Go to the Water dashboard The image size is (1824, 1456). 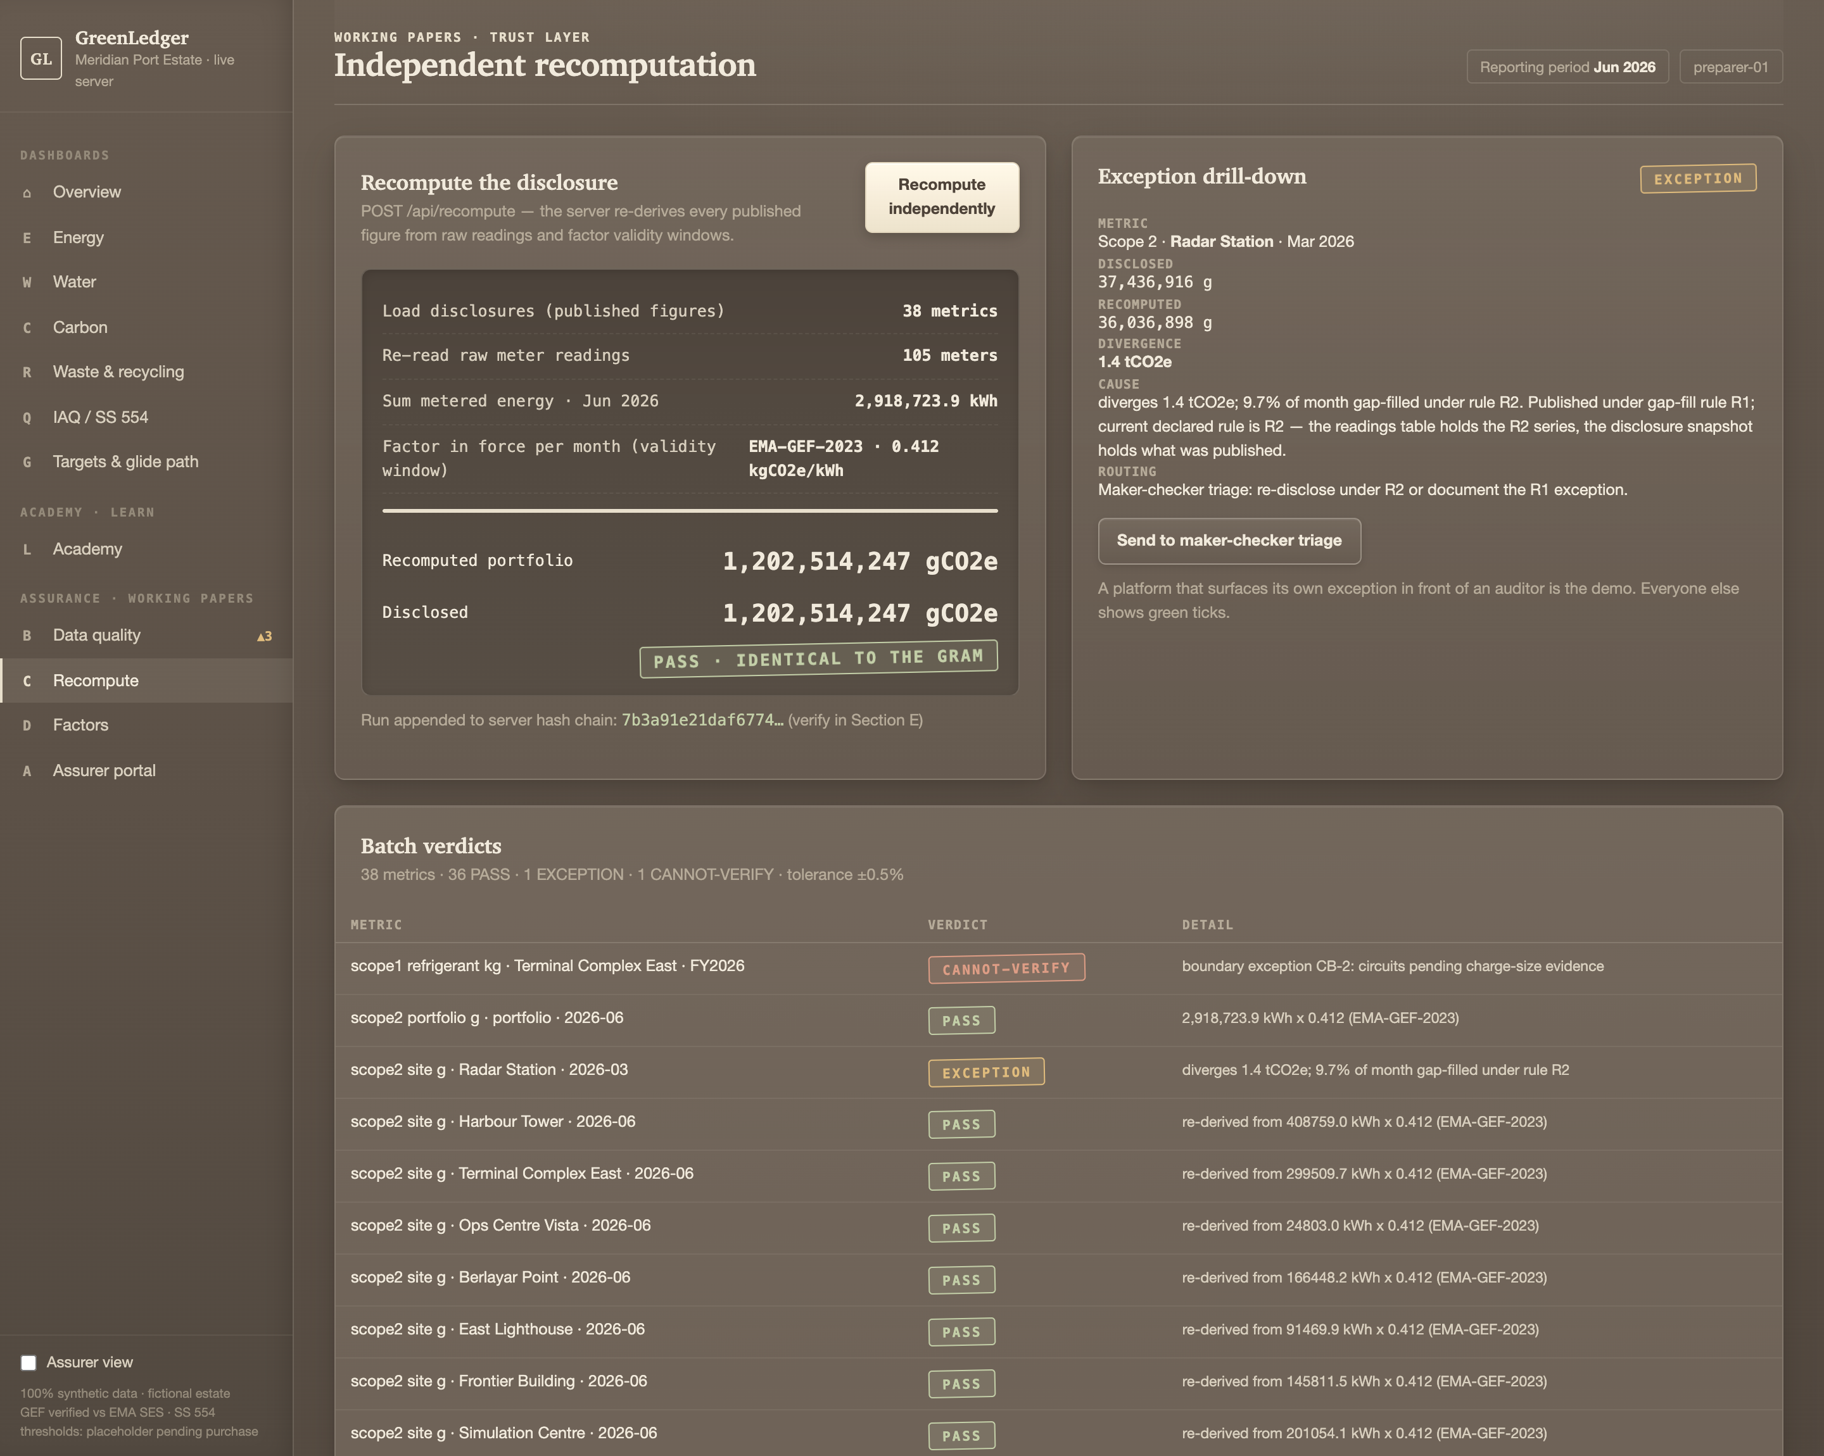(x=146, y=282)
